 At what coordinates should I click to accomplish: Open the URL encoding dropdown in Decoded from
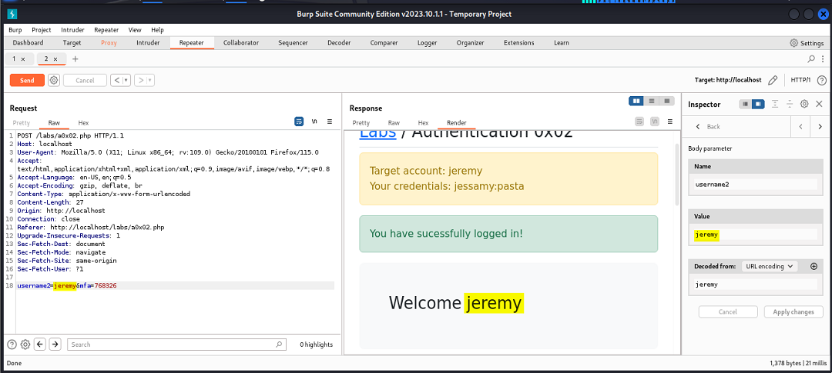click(770, 266)
